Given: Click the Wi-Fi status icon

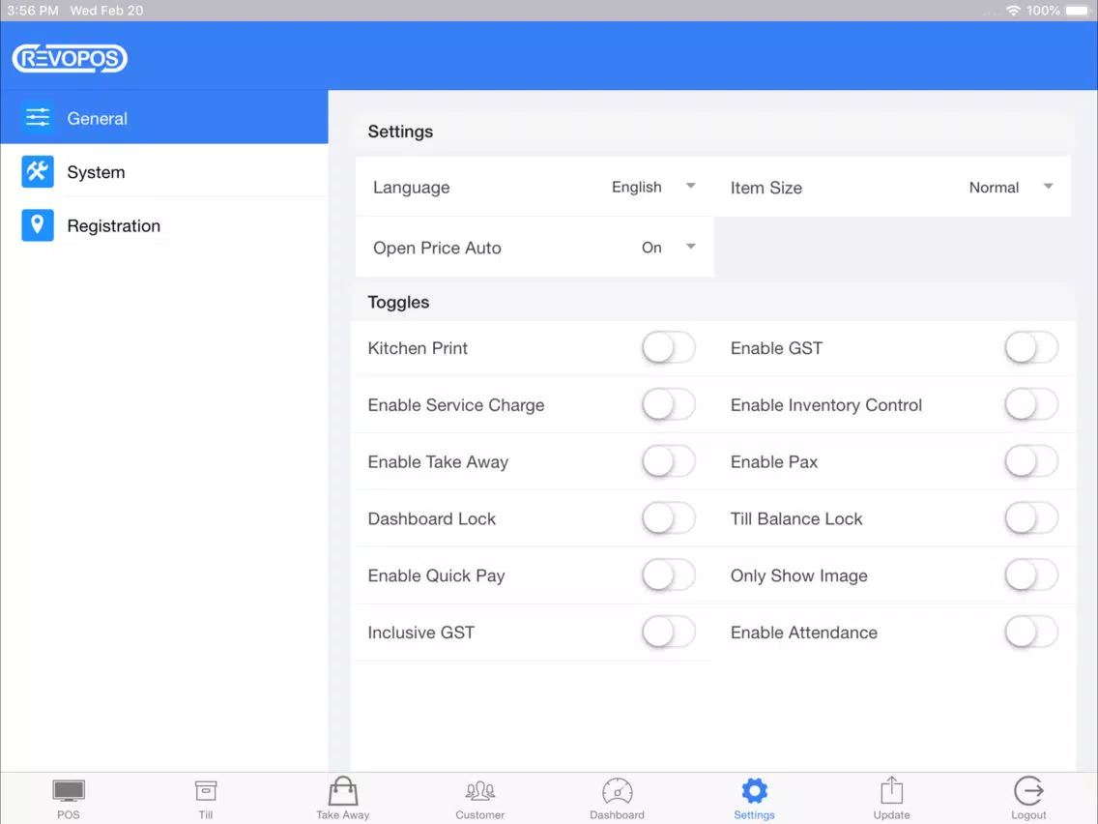Looking at the screenshot, I should point(1013,11).
